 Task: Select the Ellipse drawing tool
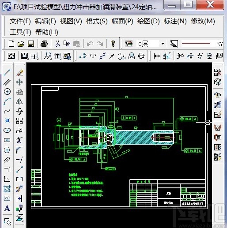pyautogui.click(x=7, y=131)
